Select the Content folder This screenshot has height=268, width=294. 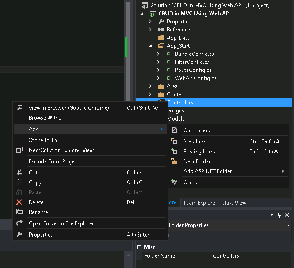176,94
